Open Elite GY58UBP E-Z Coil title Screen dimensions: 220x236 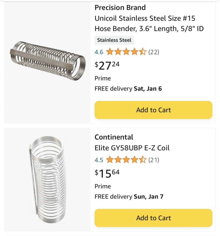tap(132, 148)
